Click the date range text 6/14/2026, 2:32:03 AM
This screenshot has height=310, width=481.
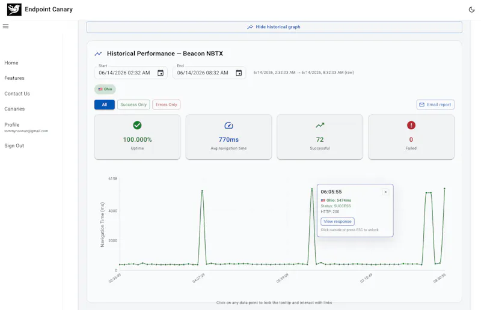pyautogui.click(x=304, y=73)
